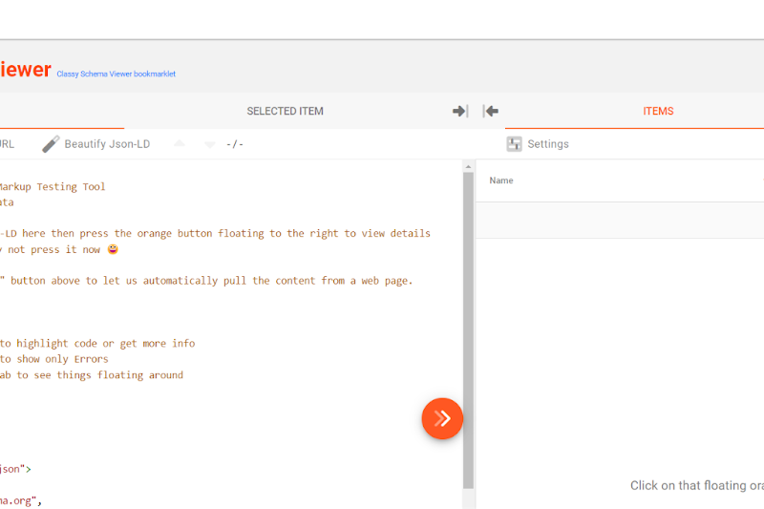Go to next item with down arrow
The width and height of the screenshot is (764, 509).
click(209, 145)
